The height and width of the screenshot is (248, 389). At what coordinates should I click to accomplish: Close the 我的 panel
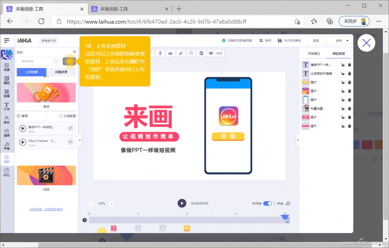(x=75, y=52)
